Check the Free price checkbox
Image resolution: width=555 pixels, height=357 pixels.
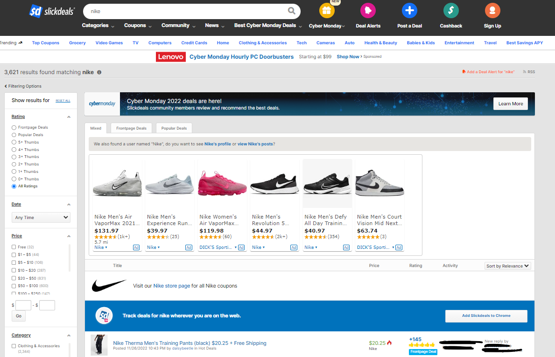(x=14, y=247)
